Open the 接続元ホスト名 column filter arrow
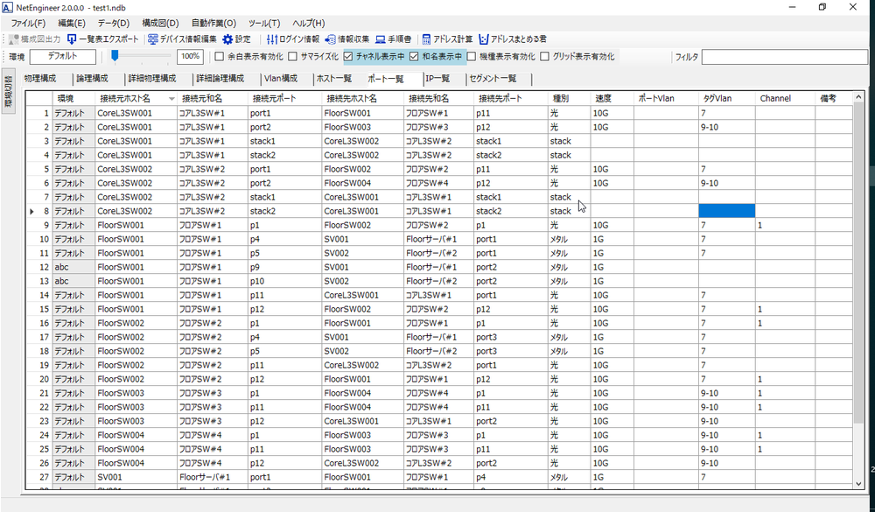The image size is (875, 512). [x=171, y=99]
